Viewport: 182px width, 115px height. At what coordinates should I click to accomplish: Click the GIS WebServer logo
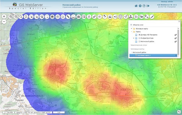(28, 6)
